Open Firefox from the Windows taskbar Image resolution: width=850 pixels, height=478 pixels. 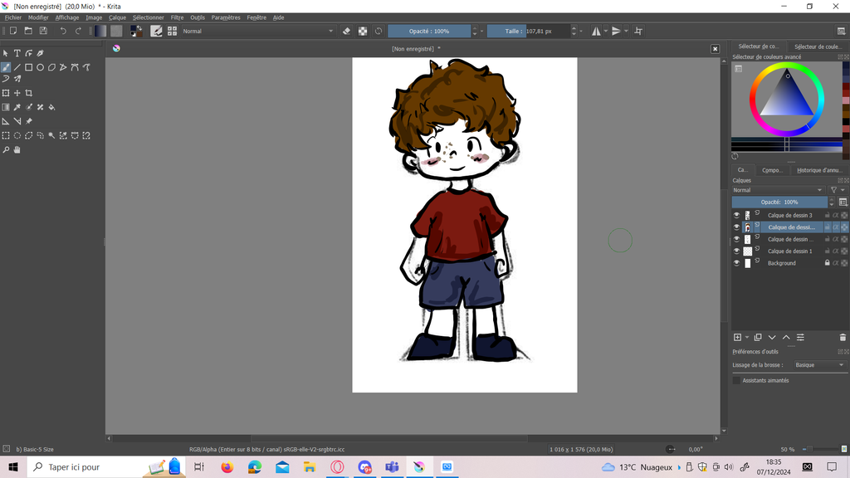pyautogui.click(x=227, y=467)
